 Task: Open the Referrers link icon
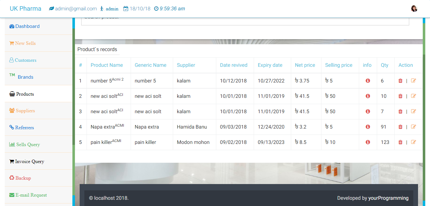(11, 128)
